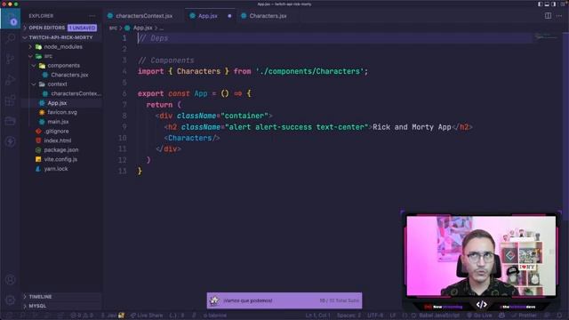Click the .gitignore git icon

pyautogui.click(x=38, y=132)
